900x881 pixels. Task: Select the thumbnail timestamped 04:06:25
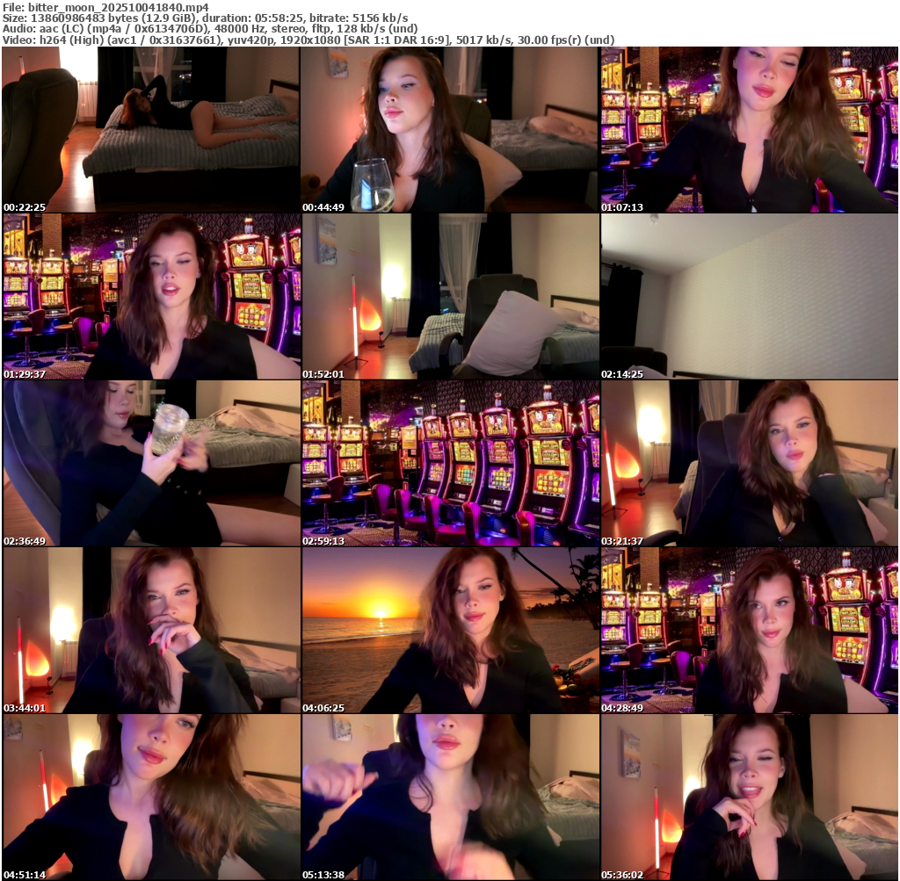point(450,631)
